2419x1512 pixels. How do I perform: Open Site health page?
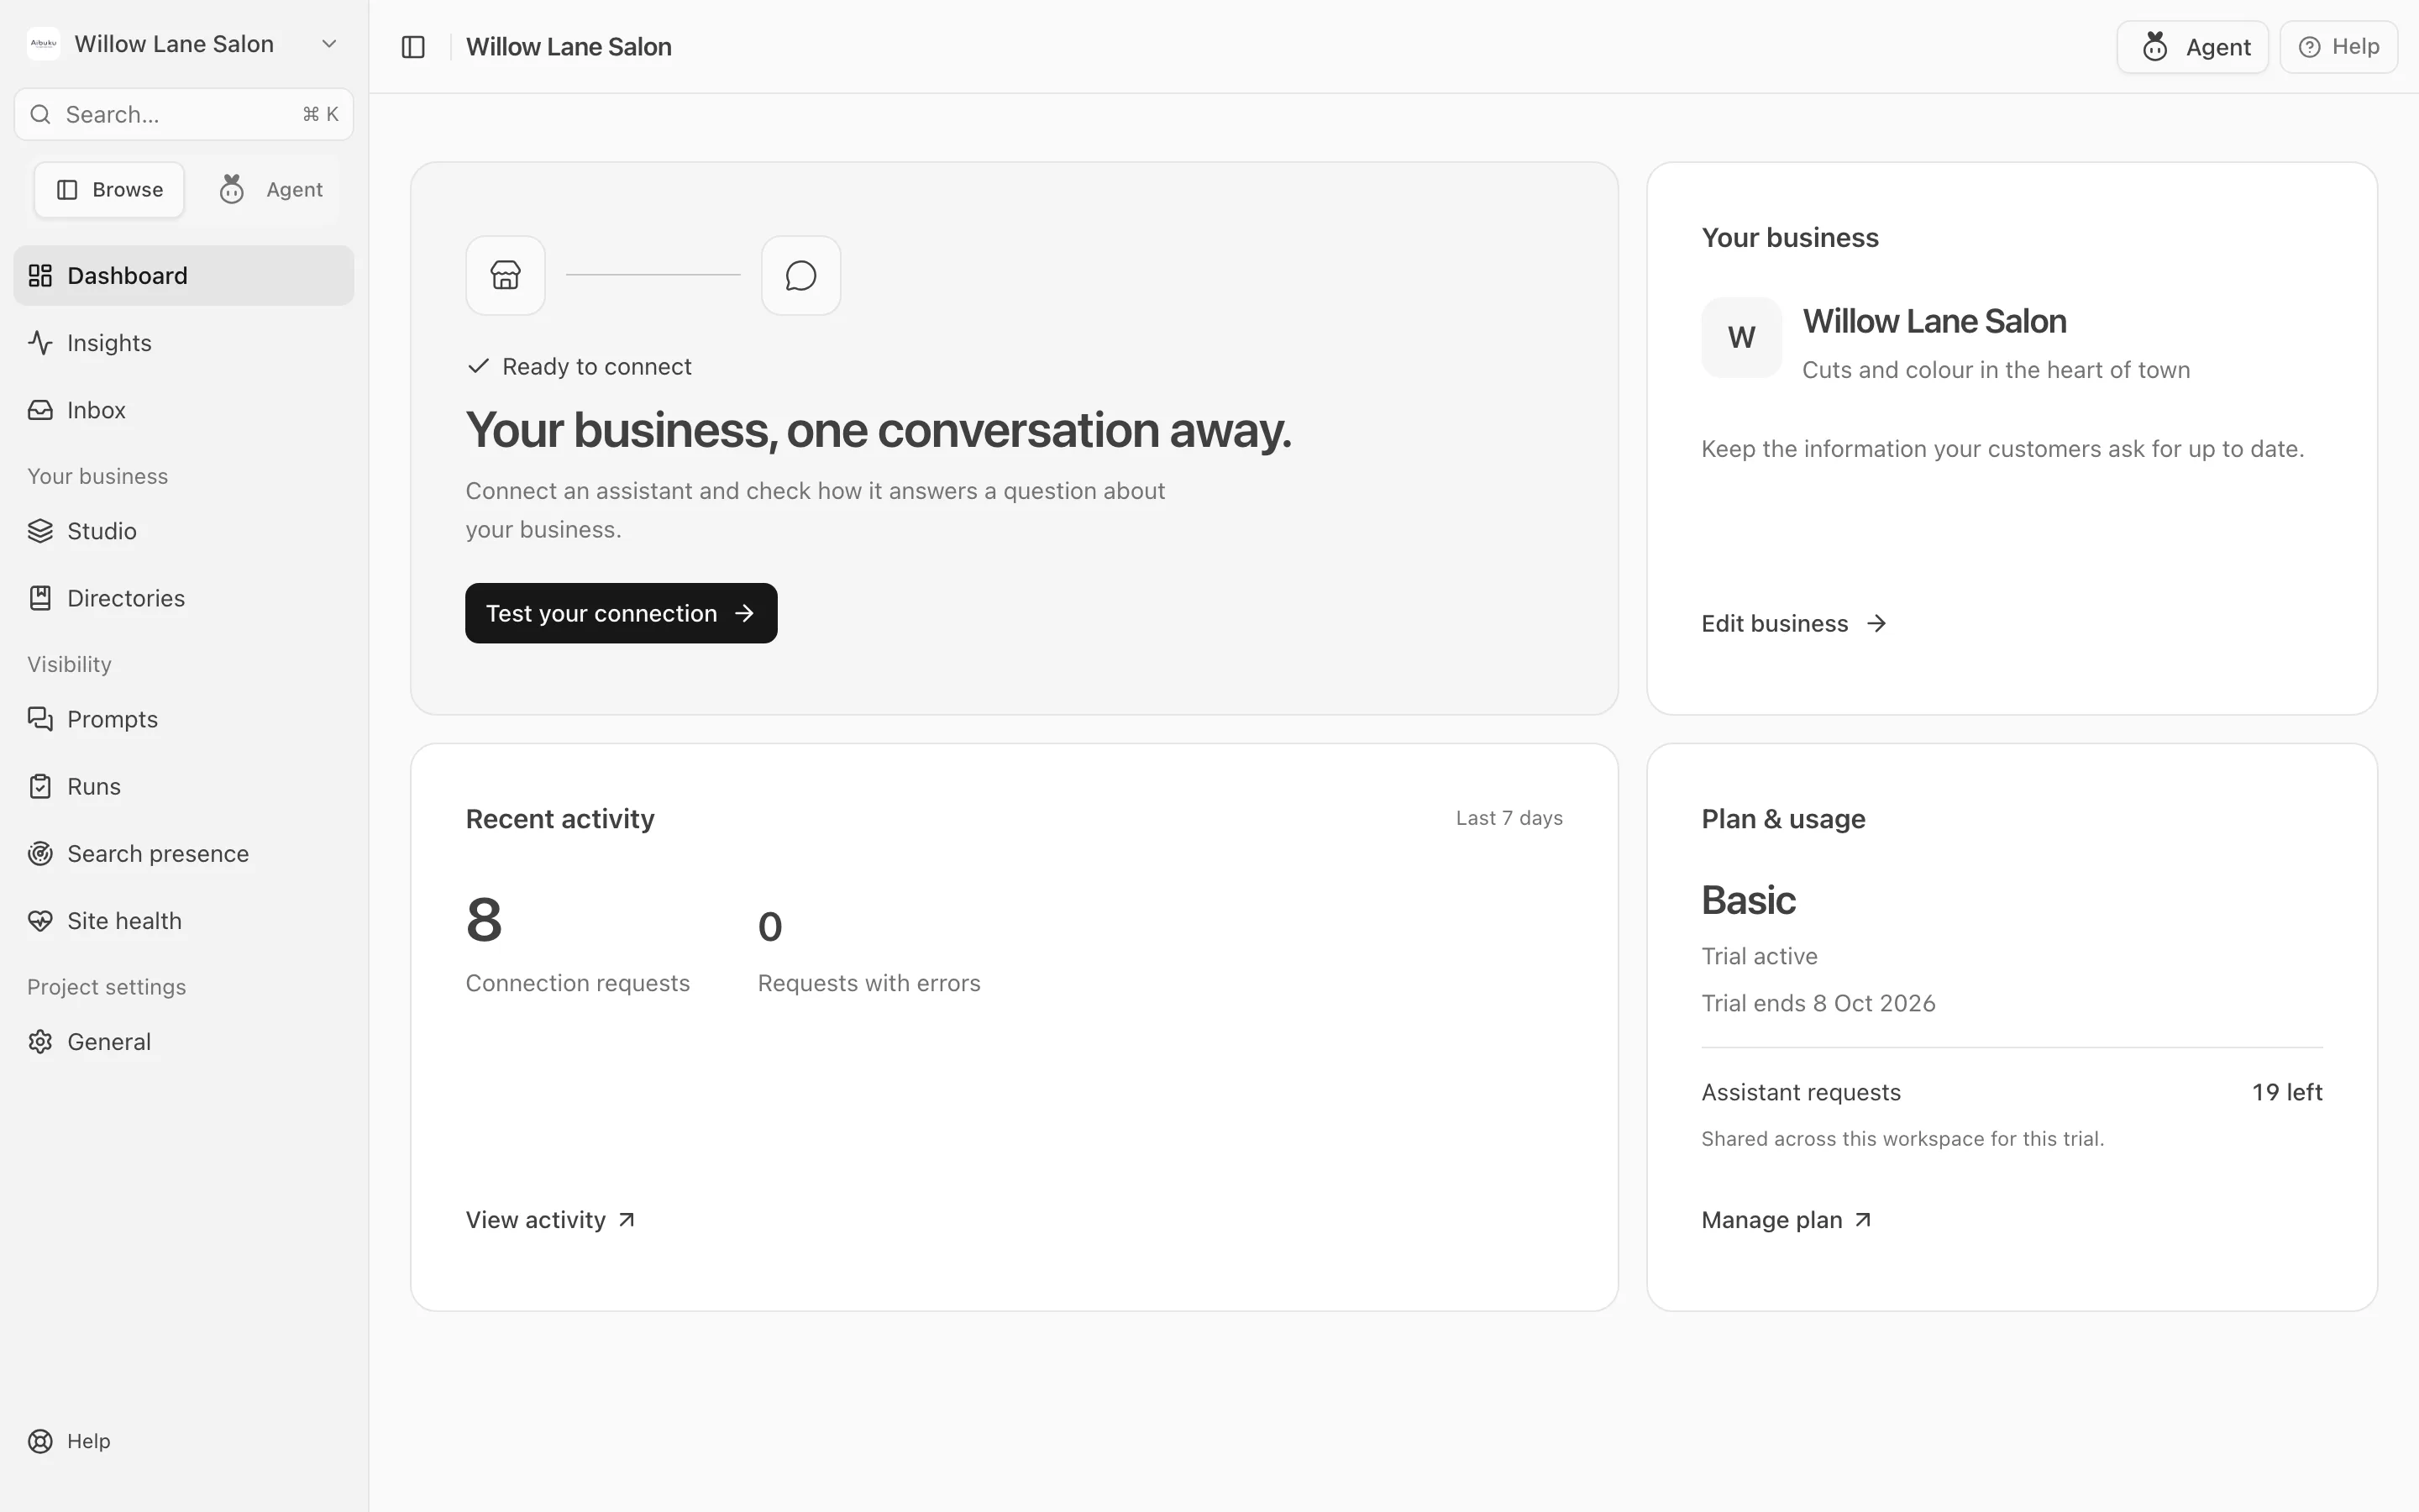pyautogui.click(x=184, y=920)
